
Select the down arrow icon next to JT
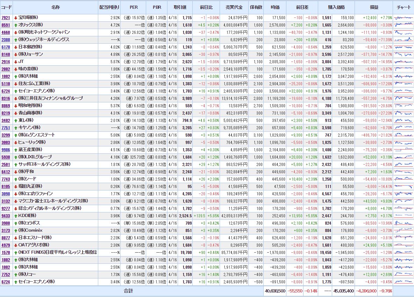[16, 62]
